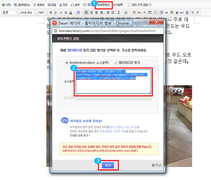This screenshot has width=211, height=180.
Task: Toggle italic formatting
Action: (x=61, y=13)
